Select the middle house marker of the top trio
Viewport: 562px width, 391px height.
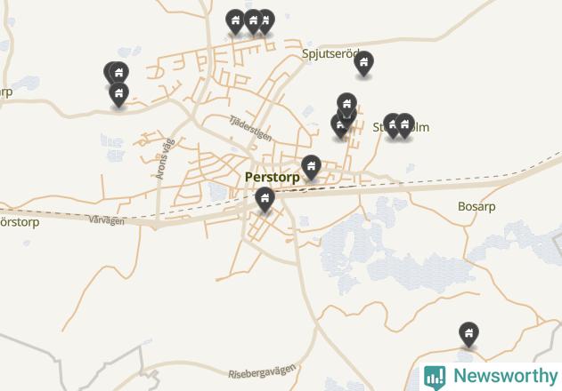coord(254,21)
